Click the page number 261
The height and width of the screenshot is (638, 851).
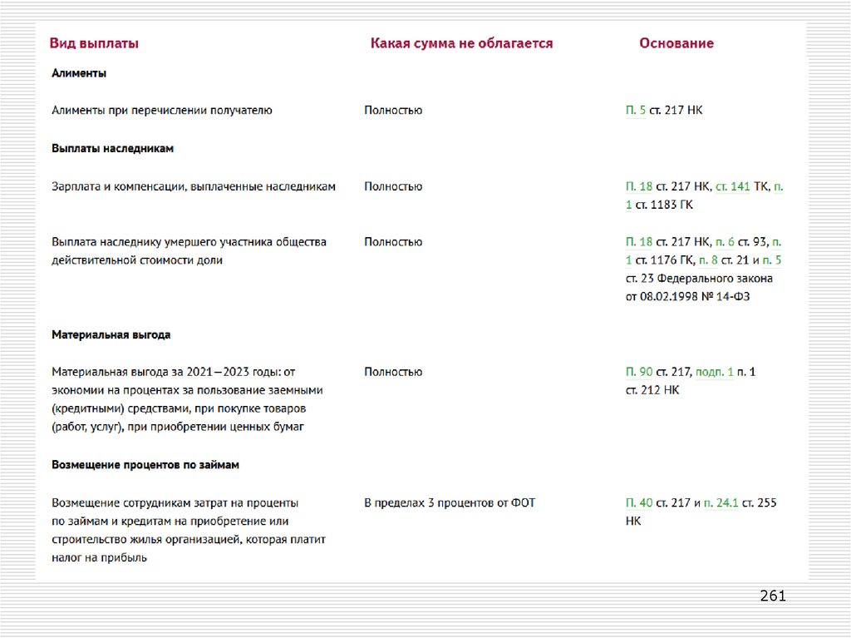click(773, 596)
